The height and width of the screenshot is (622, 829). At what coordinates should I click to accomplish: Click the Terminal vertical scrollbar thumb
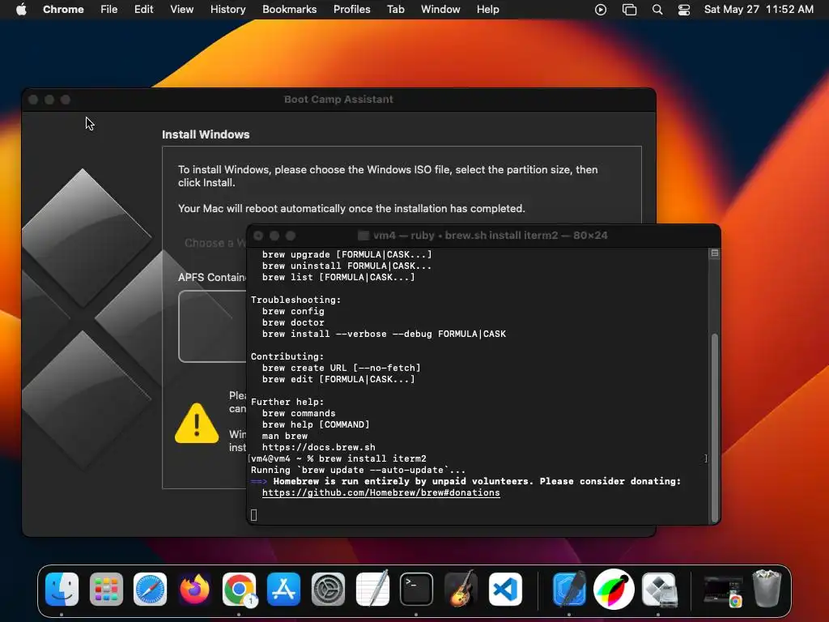[x=715, y=427]
